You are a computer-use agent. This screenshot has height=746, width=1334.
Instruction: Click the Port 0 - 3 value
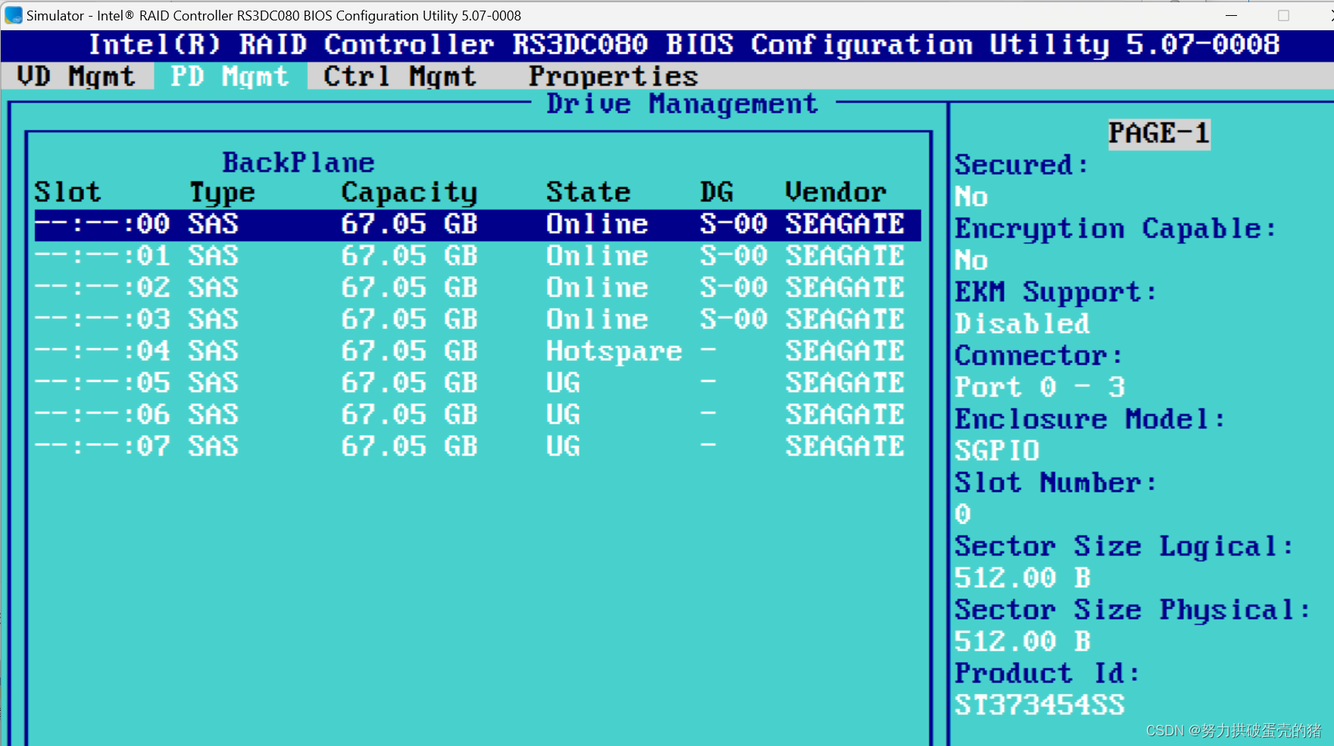1039,387
